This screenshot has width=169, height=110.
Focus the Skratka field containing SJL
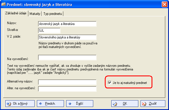[x=49, y=31]
